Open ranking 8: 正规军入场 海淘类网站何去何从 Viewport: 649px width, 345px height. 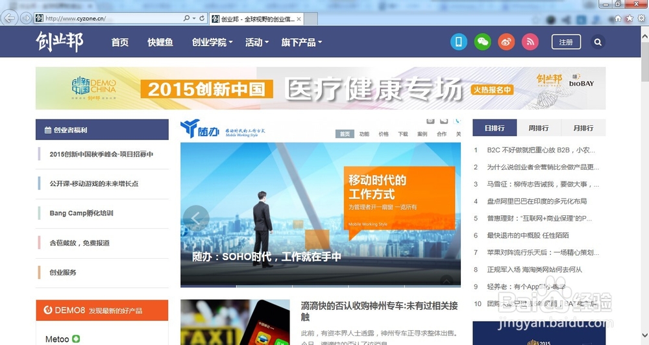coord(534,269)
